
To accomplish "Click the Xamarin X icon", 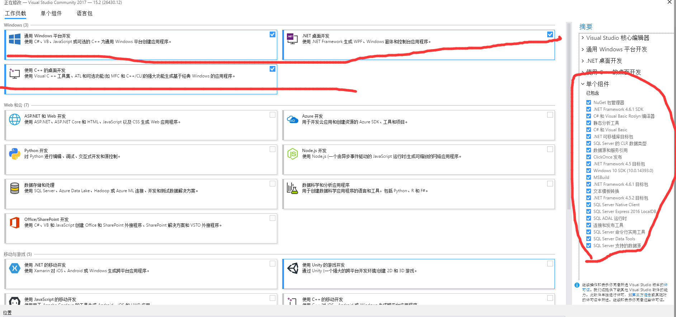I will click(x=15, y=268).
